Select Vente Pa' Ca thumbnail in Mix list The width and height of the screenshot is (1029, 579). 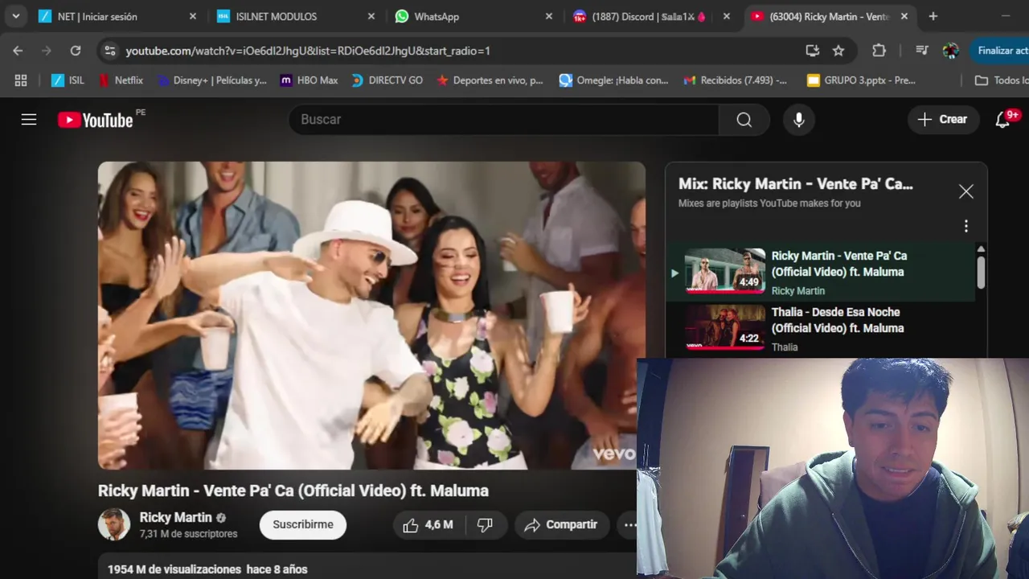pyautogui.click(x=725, y=271)
